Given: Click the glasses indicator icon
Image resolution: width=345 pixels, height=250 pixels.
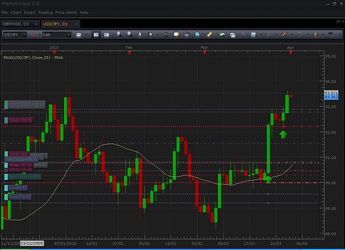Looking at the screenshot, I should pos(33,35).
